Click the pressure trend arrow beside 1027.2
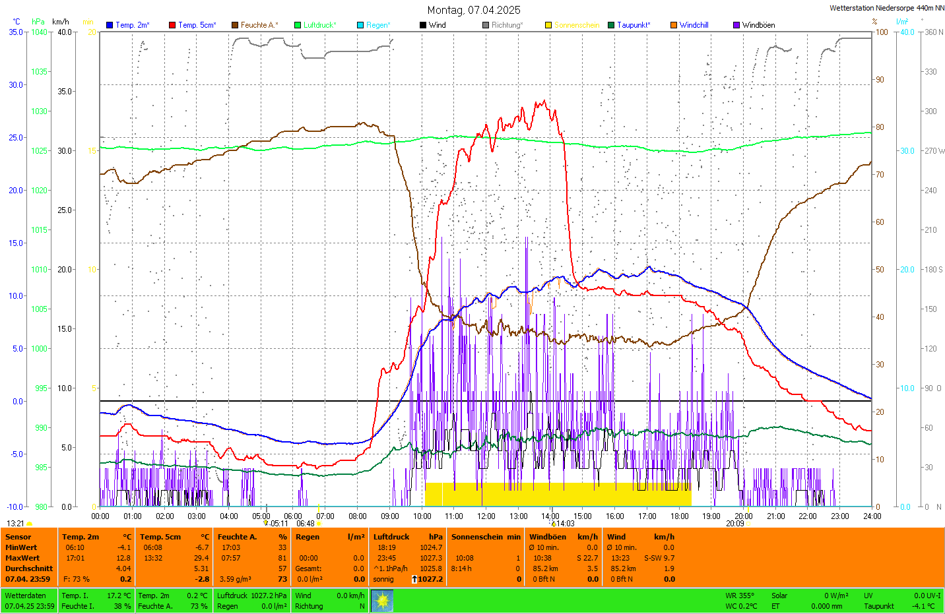The height and width of the screenshot is (614, 945). (x=414, y=579)
